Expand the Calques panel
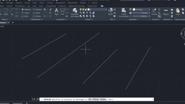 (89, 19)
